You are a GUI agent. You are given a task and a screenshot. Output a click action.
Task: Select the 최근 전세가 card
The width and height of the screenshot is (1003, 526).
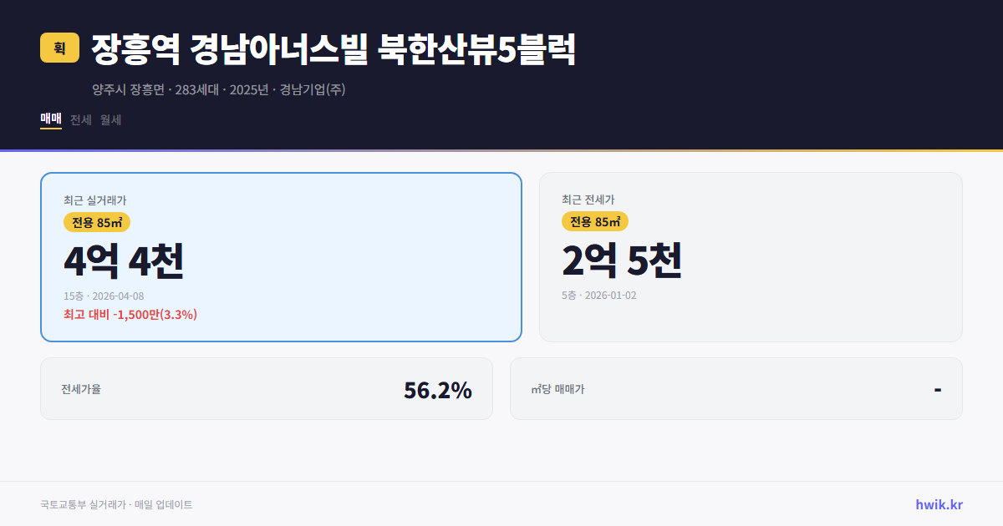click(x=751, y=256)
